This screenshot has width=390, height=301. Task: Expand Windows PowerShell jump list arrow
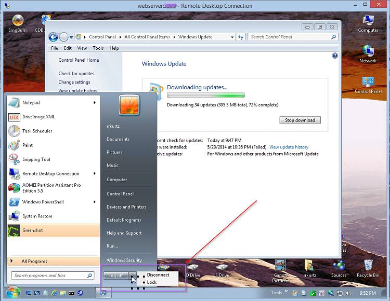click(x=95, y=202)
